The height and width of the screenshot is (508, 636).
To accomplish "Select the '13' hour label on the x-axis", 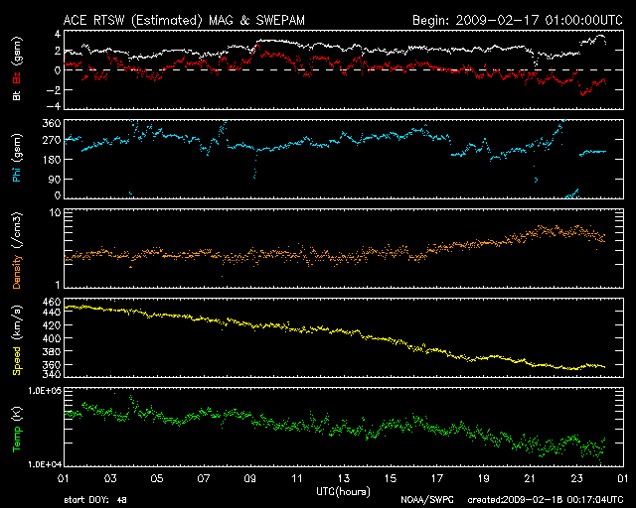I will (344, 478).
